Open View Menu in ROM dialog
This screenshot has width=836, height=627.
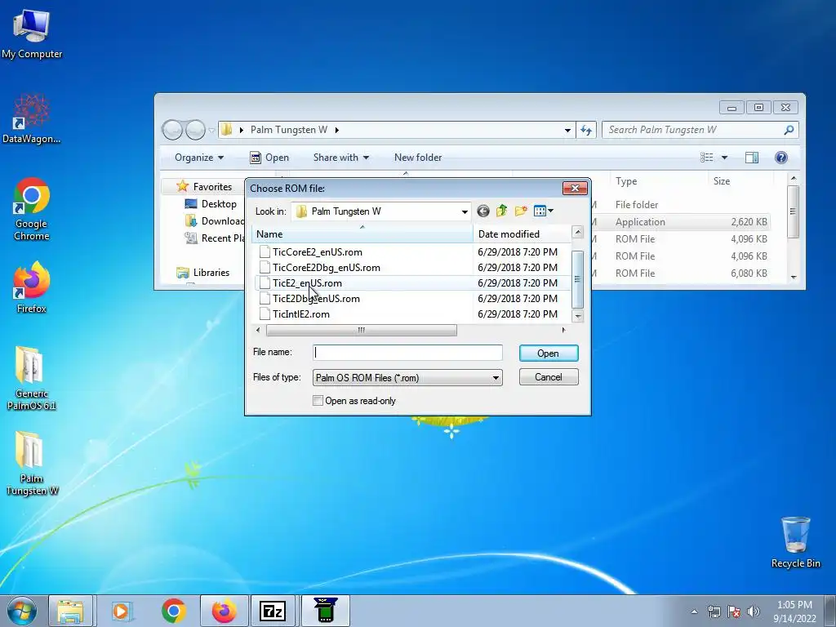click(543, 211)
